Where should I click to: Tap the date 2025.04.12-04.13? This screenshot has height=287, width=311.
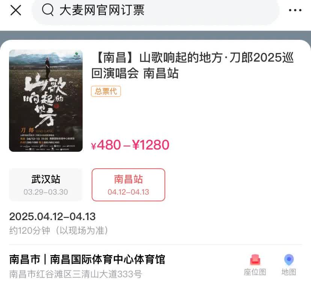pyautogui.click(x=52, y=216)
